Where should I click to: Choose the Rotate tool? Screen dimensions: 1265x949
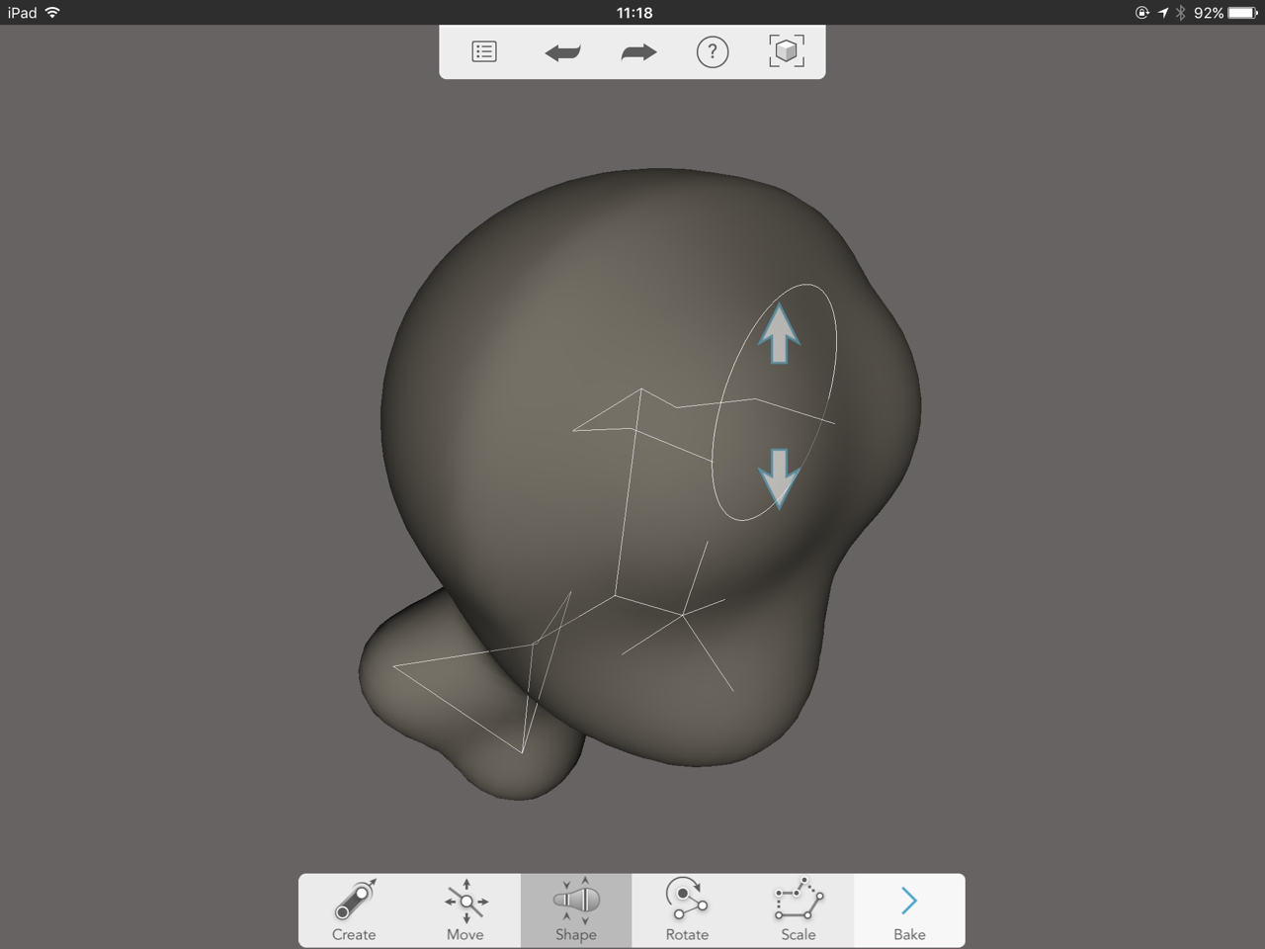[x=687, y=910]
